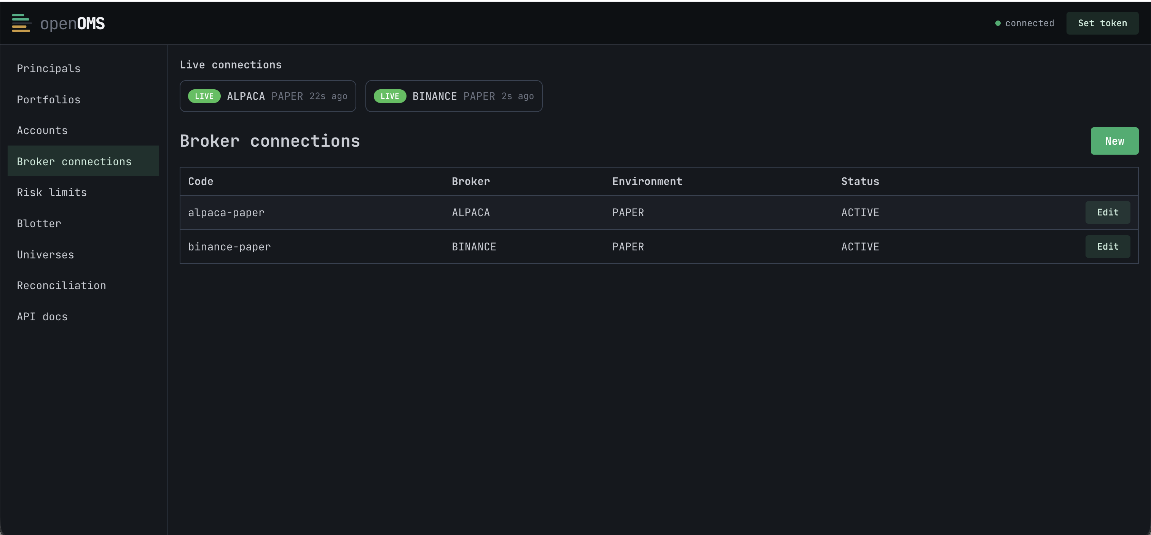Select the BINANCE live connection name
Image resolution: width=1151 pixels, height=535 pixels.
click(434, 96)
